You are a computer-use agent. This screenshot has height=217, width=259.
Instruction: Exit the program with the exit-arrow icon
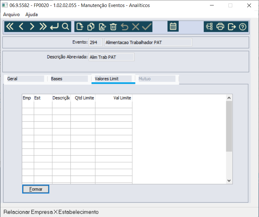[x=232, y=27]
